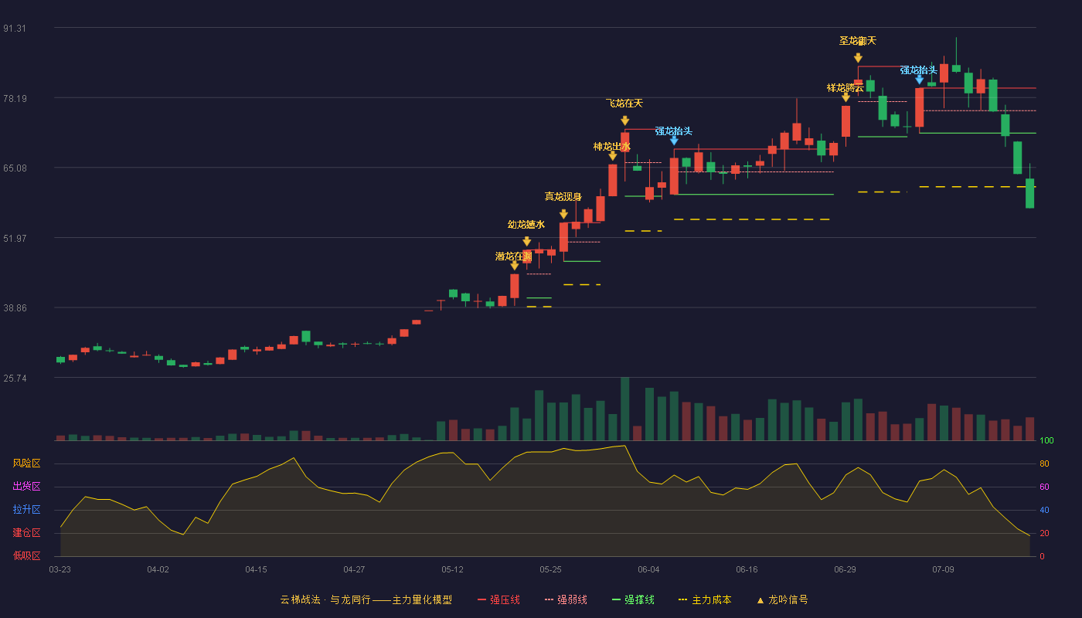Screen dimensions: 1082x618
Task: Click the 云梯战法 · 与龙同行 title text
Action: (x=325, y=599)
